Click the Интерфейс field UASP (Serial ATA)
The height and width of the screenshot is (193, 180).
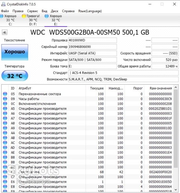(x=92, y=53)
